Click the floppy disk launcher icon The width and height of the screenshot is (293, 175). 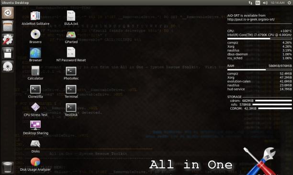coord(8,53)
